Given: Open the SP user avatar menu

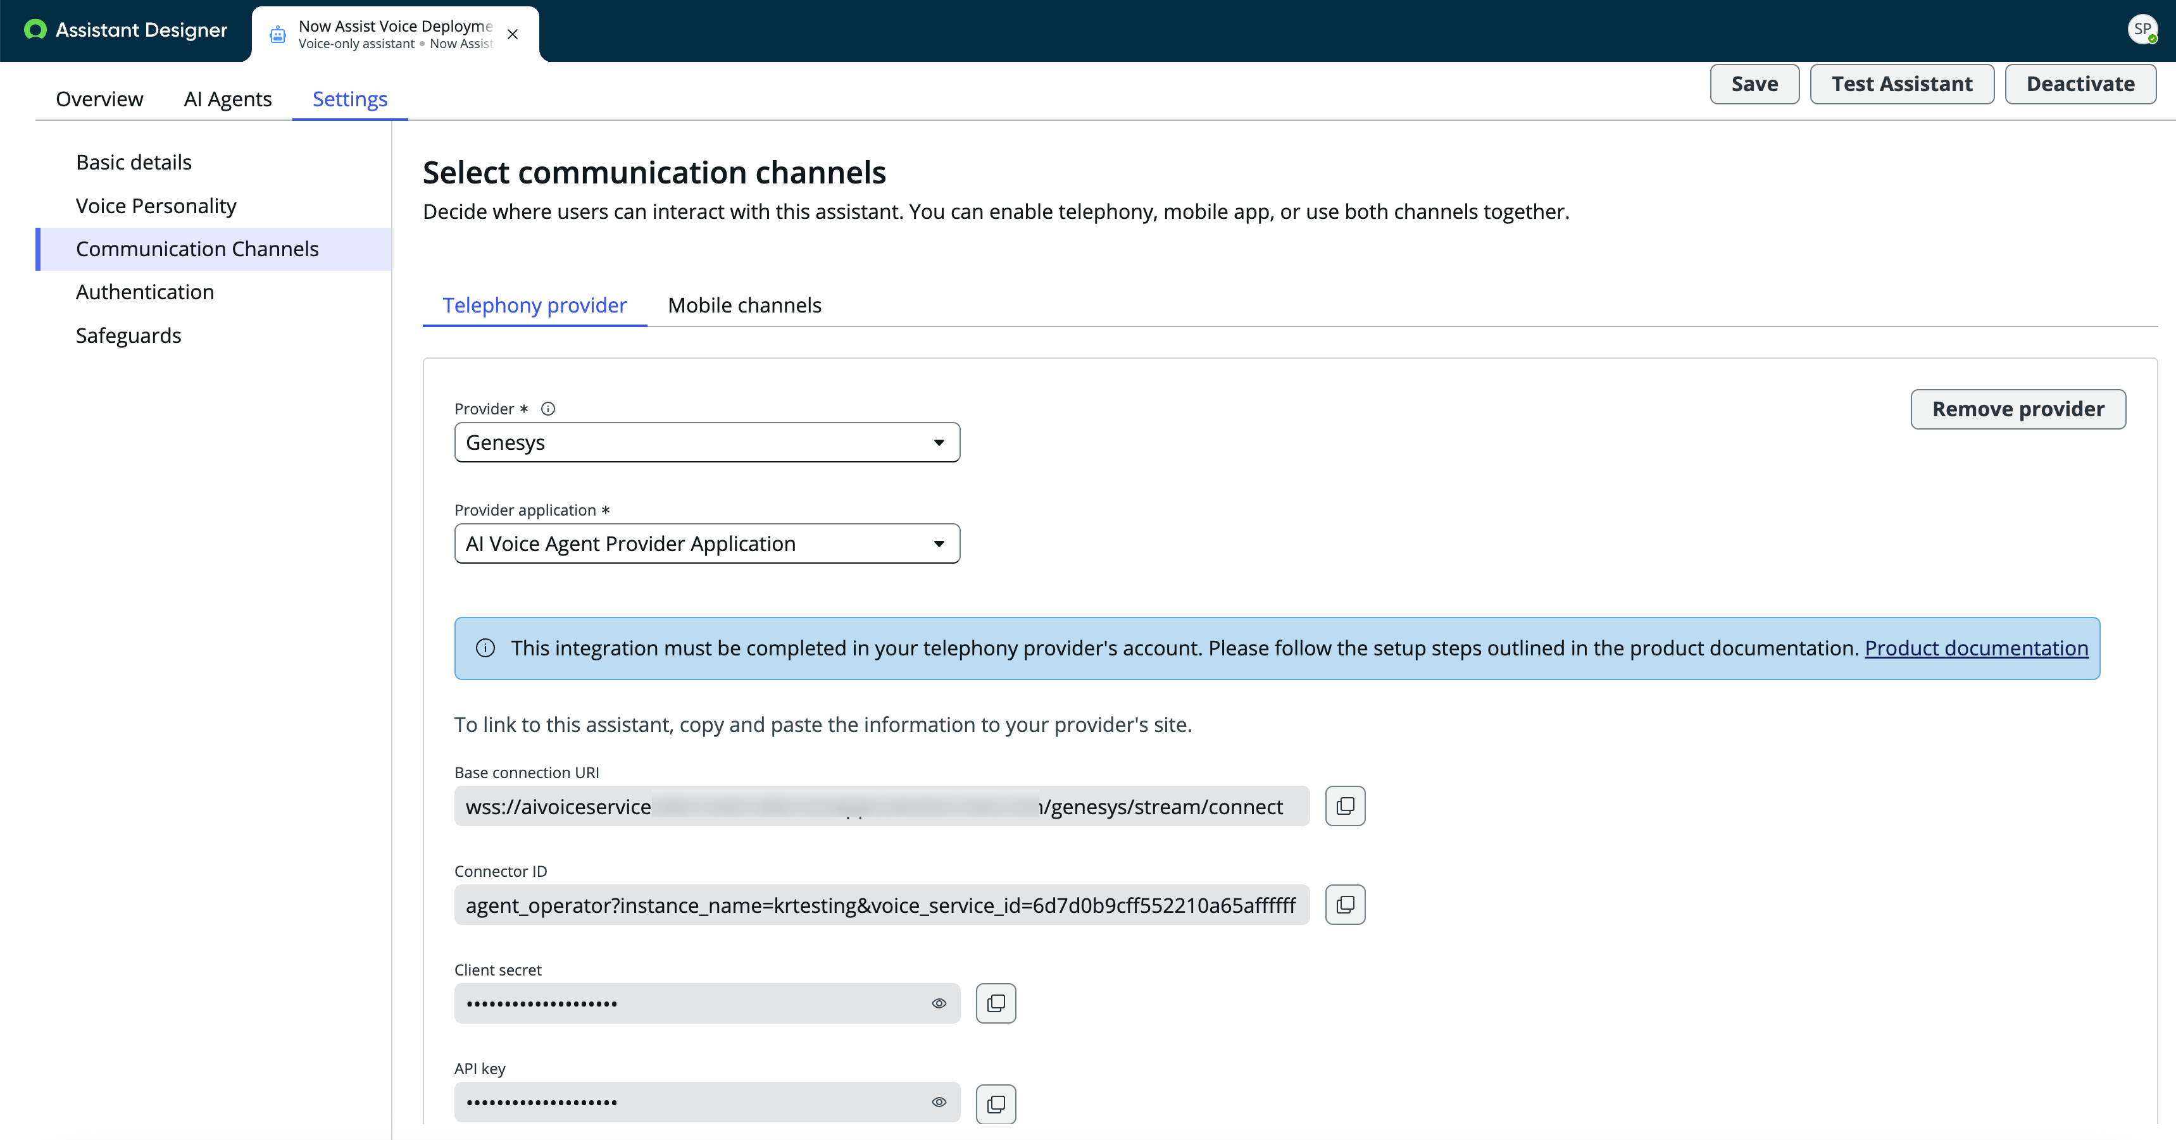Looking at the screenshot, I should pyautogui.click(x=2142, y=30).
